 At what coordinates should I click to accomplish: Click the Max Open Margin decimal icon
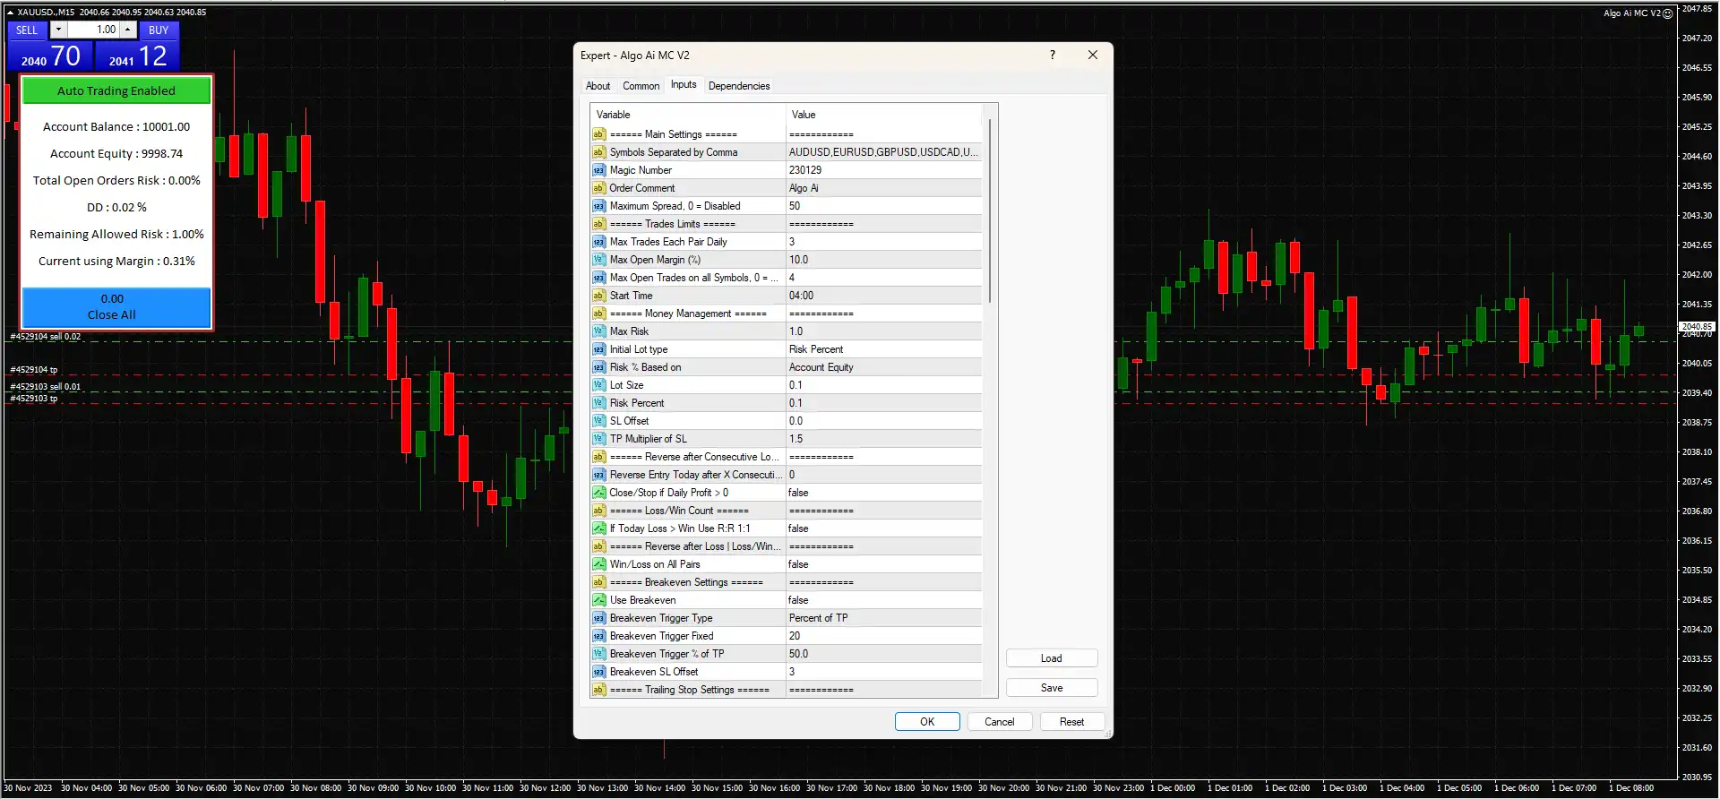coord(598,260)
